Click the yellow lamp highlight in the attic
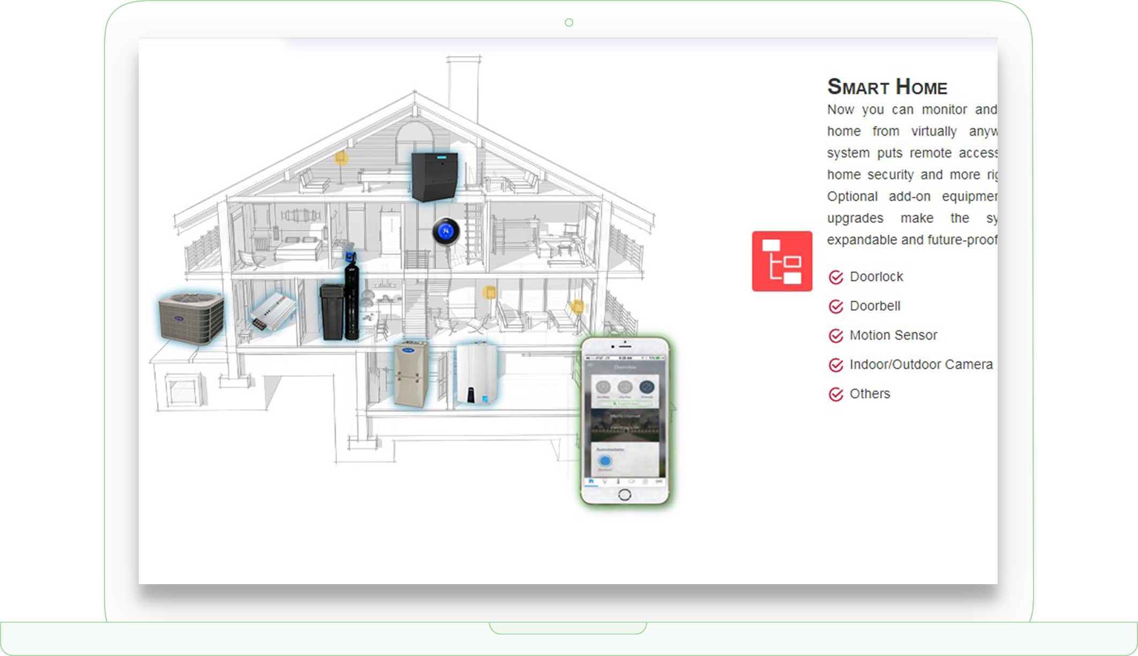This screenshot has width=1138, height=656. (x=341, y=158)
